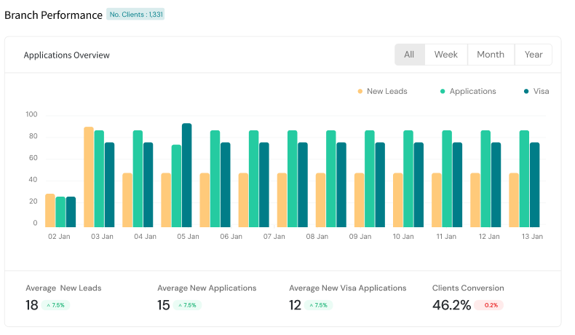
Task: Toggle the New Leads legend dot
Action: (360, 92)
